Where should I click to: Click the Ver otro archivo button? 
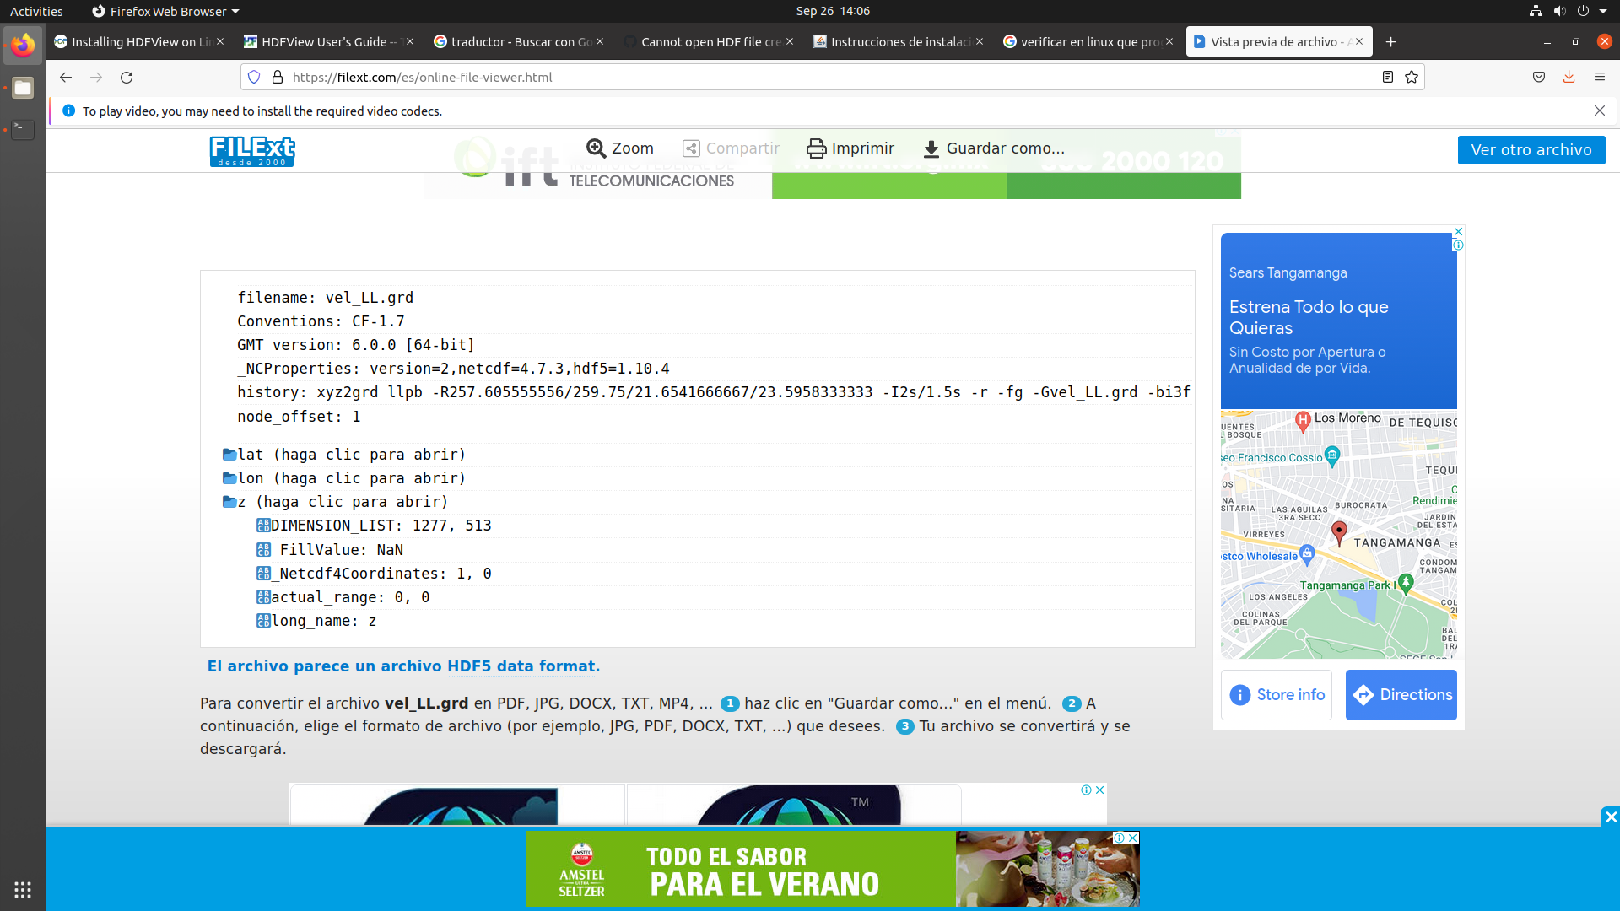(x=1531, y=149)
